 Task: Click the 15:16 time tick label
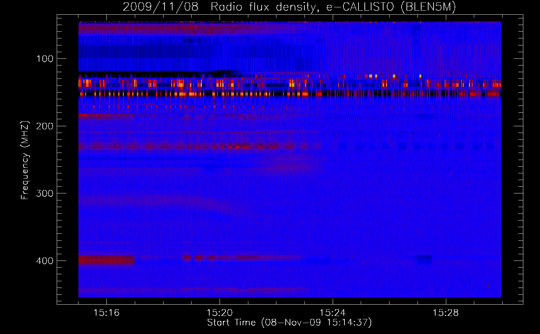pos(106,313)
